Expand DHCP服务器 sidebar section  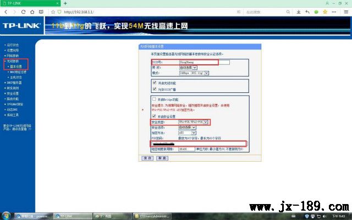pos(14,82)
